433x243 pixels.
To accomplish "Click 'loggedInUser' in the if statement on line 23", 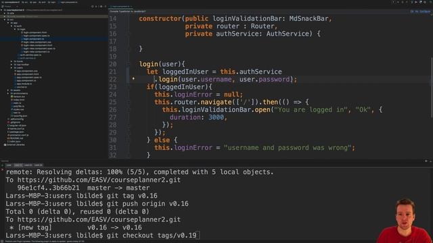I will pyautogui.click(x=182, y=87).
